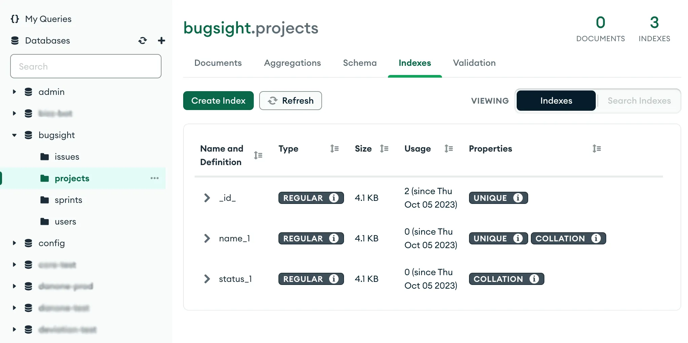Screen dimensions: 688x343
Task: Click the refresh databases icon in sidebar
Action: (143, 41)
